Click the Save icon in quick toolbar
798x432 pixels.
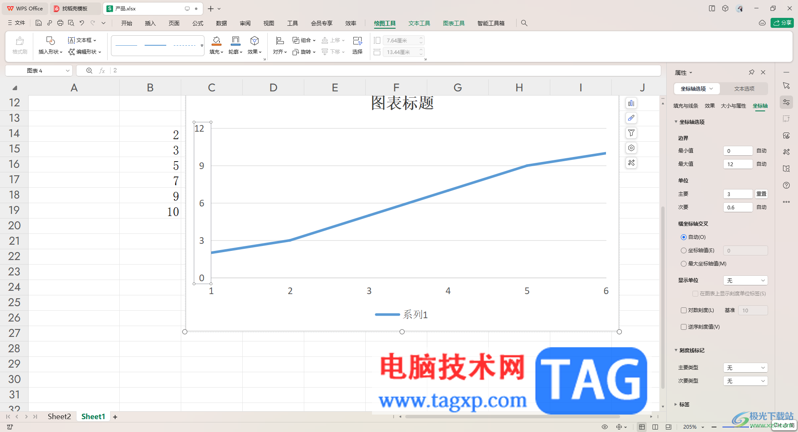[x=39, y=23]
